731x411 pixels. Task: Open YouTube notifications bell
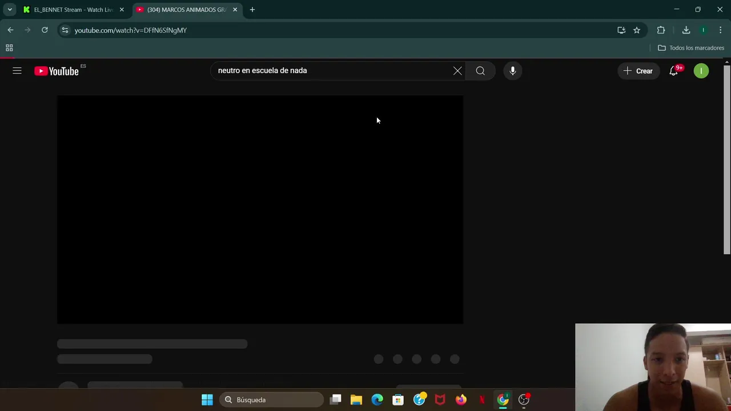[674, 71]
